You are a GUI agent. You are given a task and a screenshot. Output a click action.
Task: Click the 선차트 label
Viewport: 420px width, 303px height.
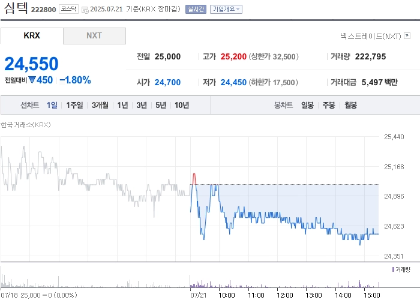(x=30, y=105)
